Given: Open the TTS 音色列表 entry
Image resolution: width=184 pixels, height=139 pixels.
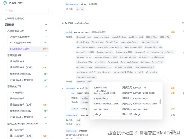Looking at the screenshot, I should pyautogui.click(x=17, y=92).
